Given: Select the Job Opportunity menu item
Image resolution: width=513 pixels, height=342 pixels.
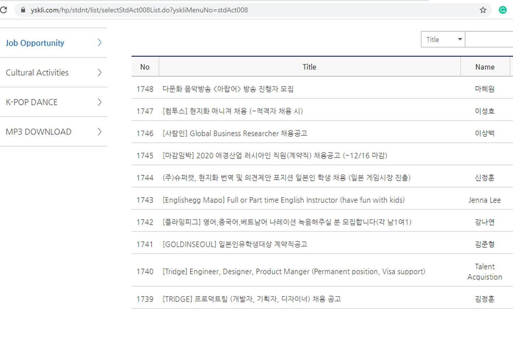Looking at the screenshot, I should click(35, 43).
